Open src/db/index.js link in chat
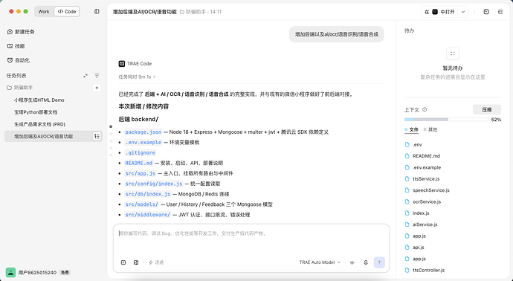This screenshot has width=513, height=281. click(x=148, y=194)
